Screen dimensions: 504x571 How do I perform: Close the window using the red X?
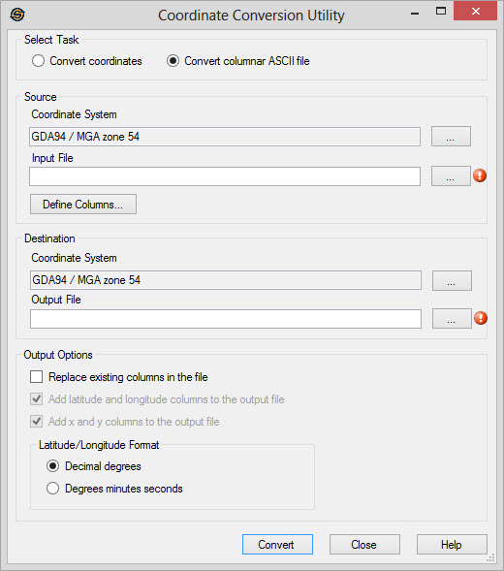[475, 12]
